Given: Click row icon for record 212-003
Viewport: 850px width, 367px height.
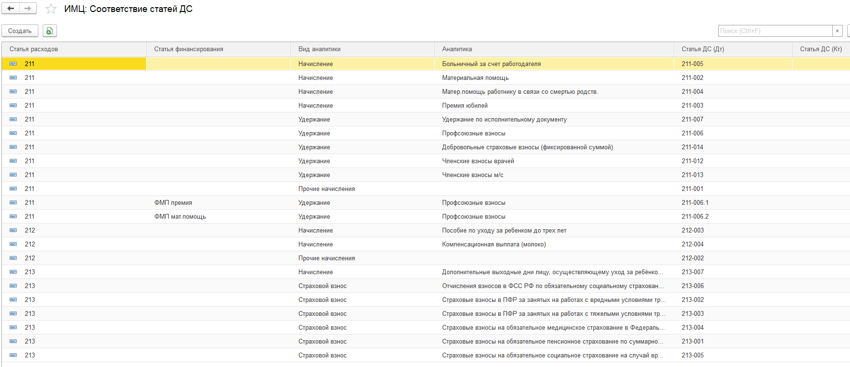Looking at the screenshot, I should (13, 231).
